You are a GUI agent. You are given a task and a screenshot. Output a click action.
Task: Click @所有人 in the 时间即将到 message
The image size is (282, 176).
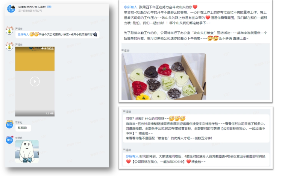pyautogui.click(x=132, y=156)
